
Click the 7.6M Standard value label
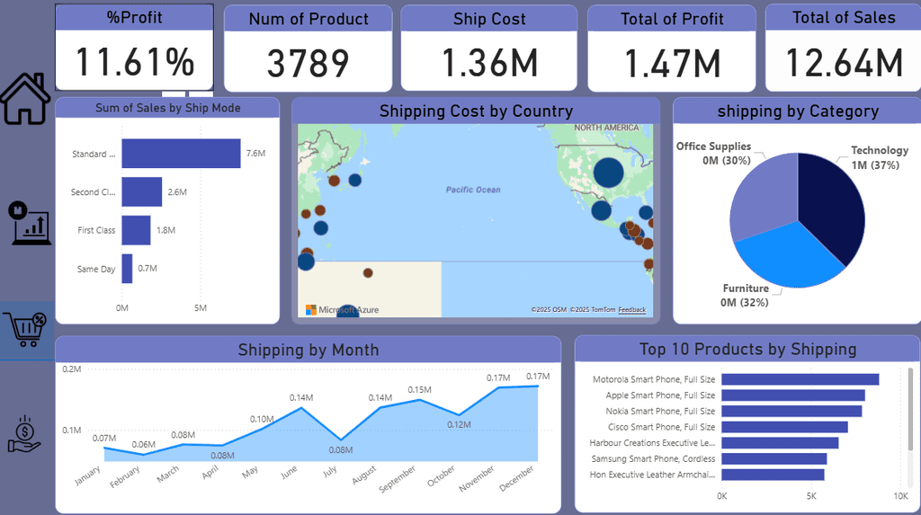[255, 154]
